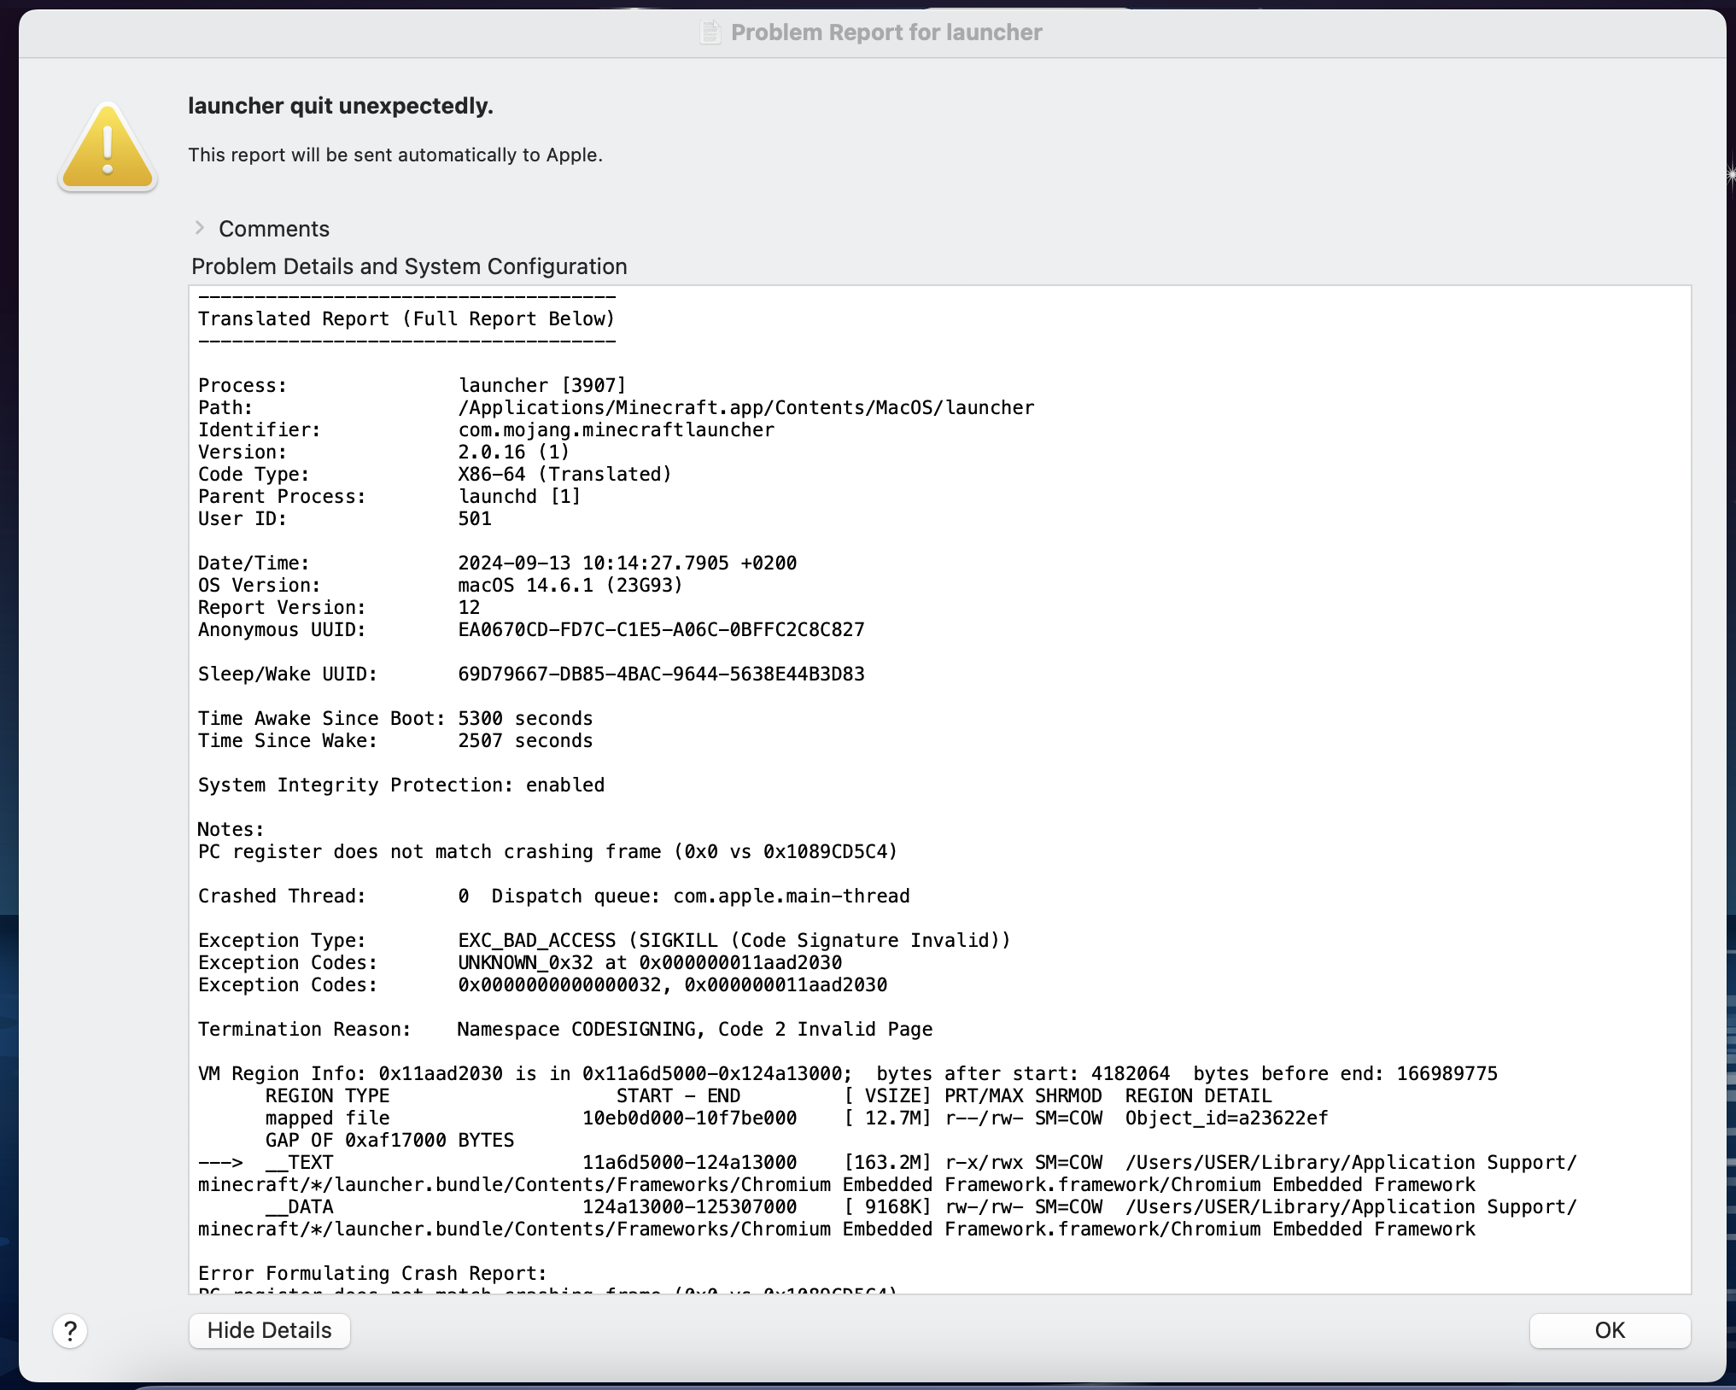
Task: Click the 'sent automatically to Apple' message
Action: (395, 155)
